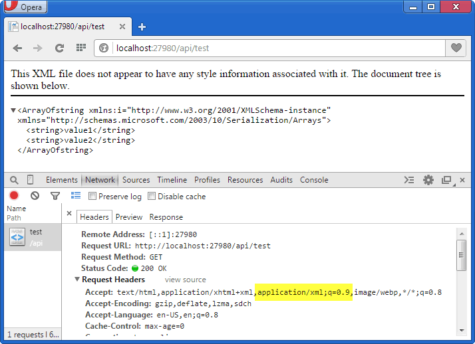Click the DevTools inspect magnifier icon
Viewport: 475px width, 344px height.
14,180
